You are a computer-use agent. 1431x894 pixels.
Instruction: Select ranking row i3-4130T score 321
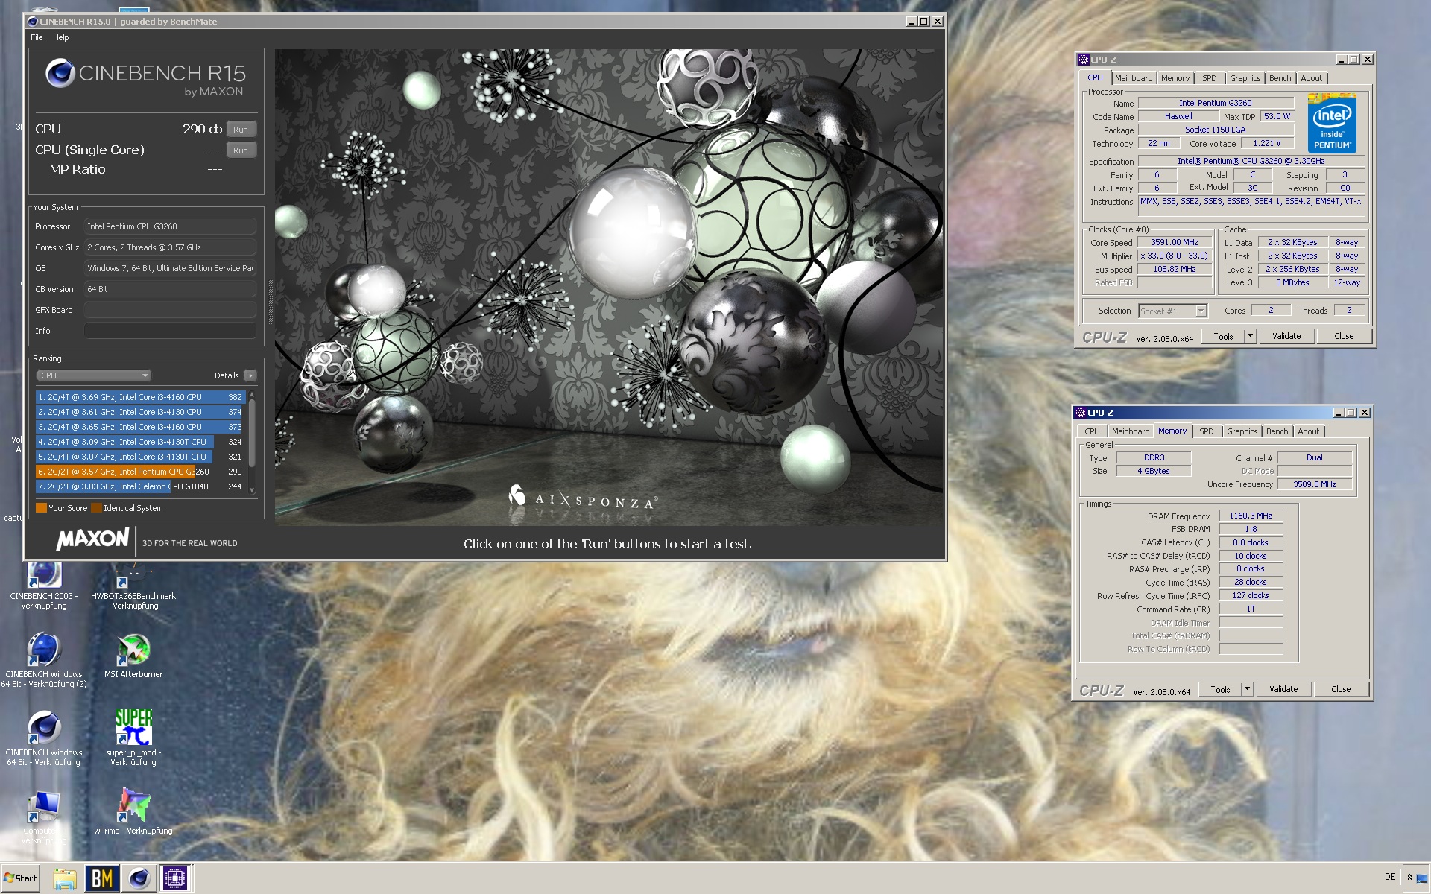pos(140,457)
